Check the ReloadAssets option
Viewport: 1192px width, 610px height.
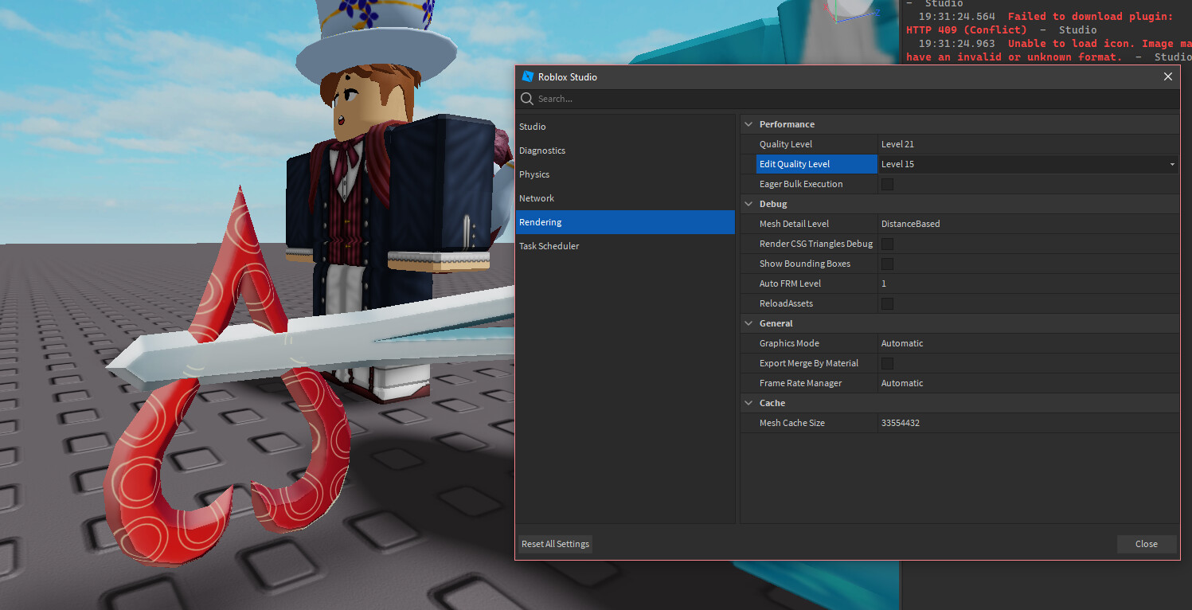click(x=887, y=303)
